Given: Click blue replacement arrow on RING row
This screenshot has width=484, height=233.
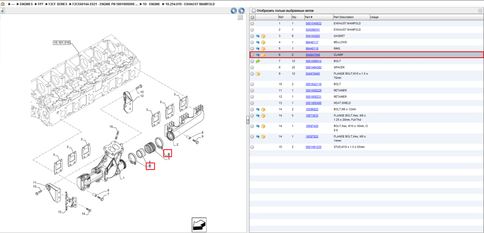Looking at the screenshot, I should [258, 48].
